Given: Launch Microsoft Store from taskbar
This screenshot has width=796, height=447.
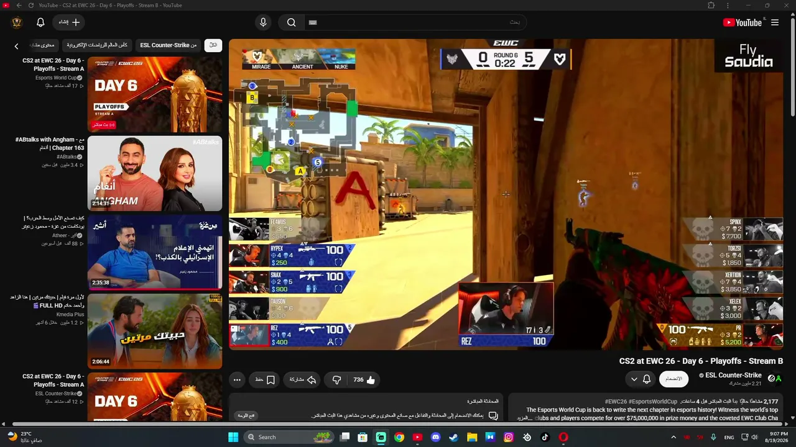Looking at the screenshot, I should (x=363, y=437).
